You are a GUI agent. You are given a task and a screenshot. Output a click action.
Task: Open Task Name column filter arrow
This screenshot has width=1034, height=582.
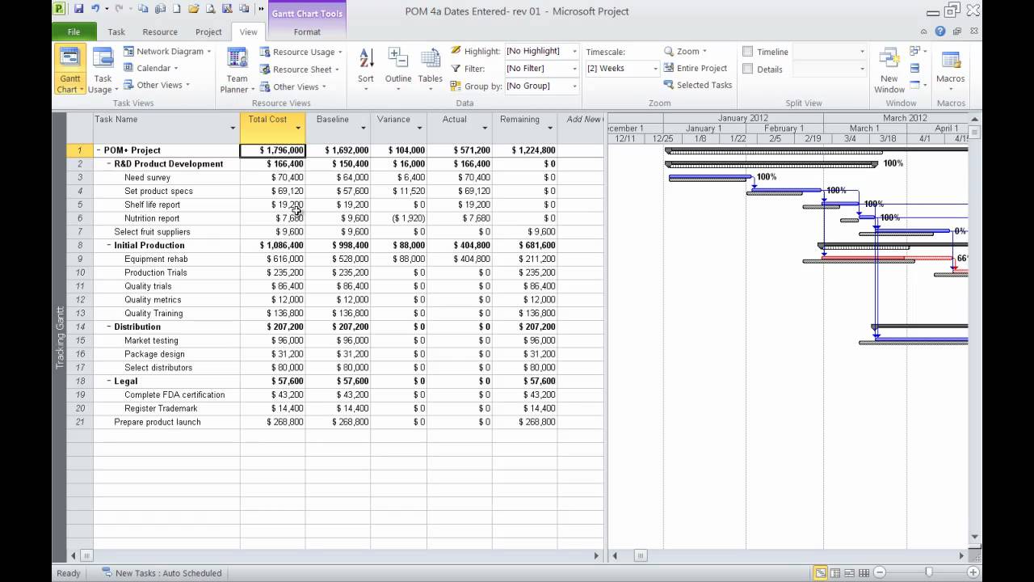233,129
